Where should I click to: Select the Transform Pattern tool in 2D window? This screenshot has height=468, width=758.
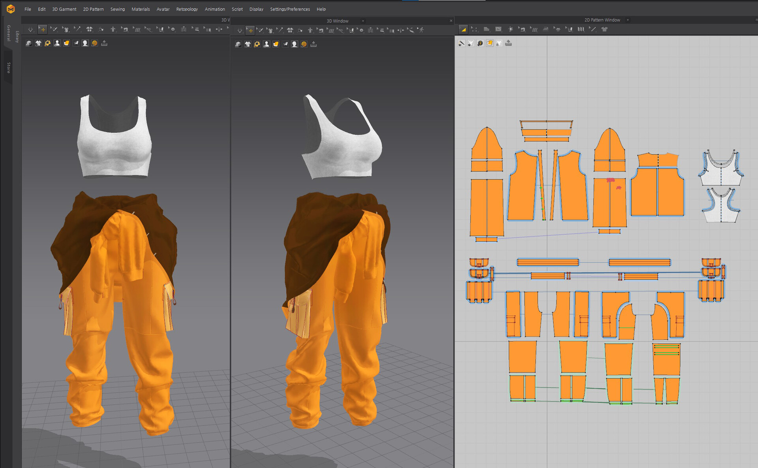tap(463, 29)
